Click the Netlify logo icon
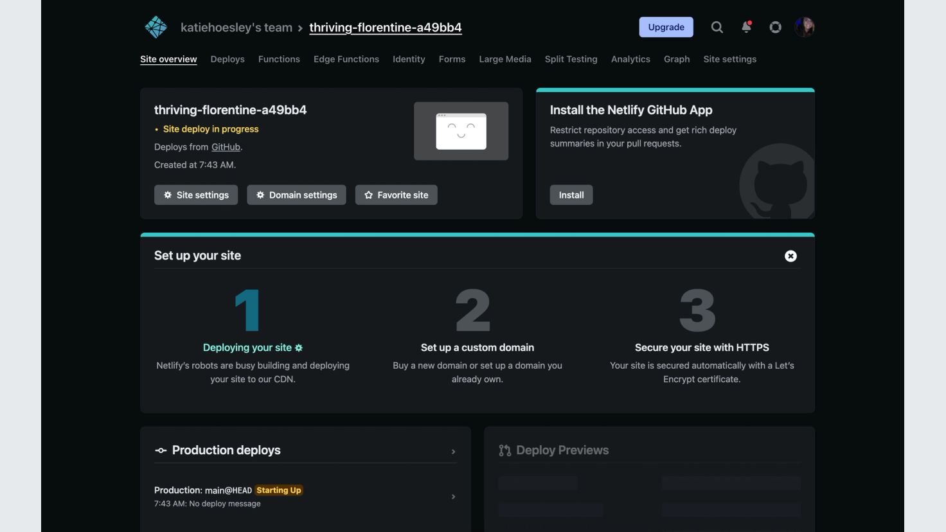The width and height of the screenshot is (946, 532). pyautogui.click(x=156, y=27)
